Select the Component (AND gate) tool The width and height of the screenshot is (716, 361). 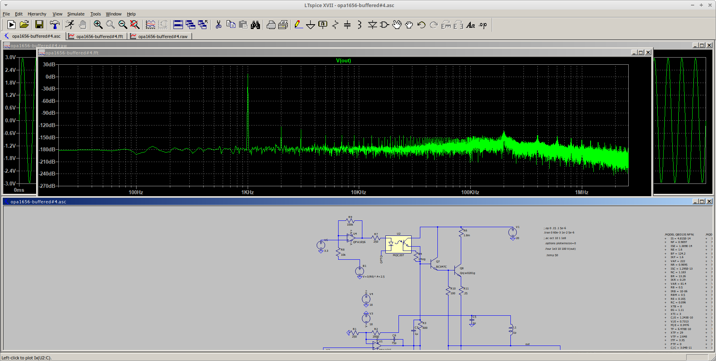click(384, 25)
